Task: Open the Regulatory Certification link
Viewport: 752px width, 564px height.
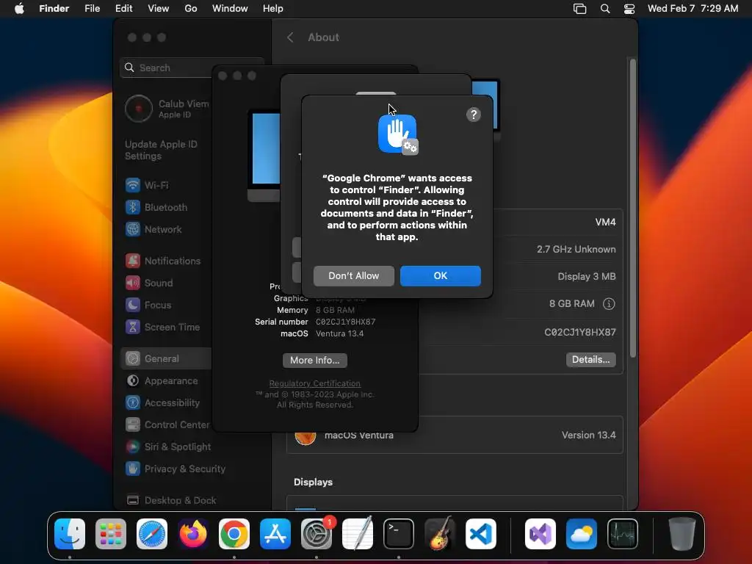Action: (x=314, y=383)
